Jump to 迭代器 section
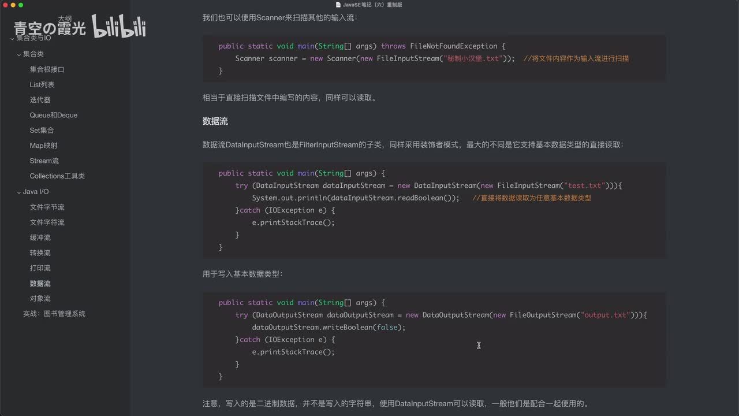 [40, 100]
